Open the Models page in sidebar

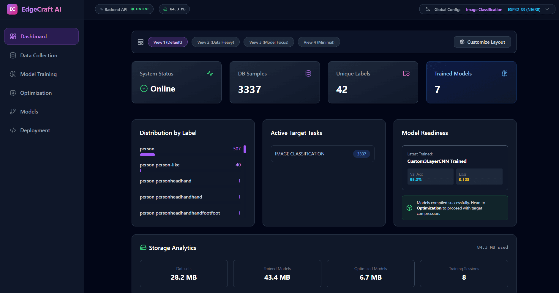click(41, 111)
